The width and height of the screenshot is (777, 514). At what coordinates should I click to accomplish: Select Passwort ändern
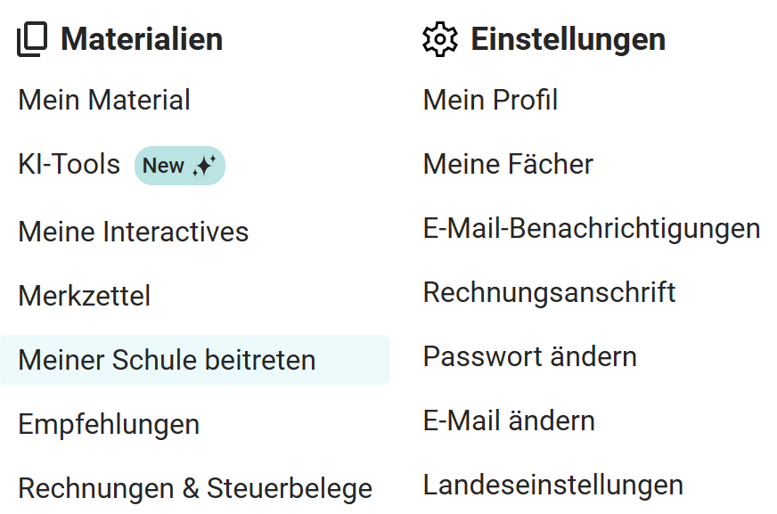tap(529, 356)
